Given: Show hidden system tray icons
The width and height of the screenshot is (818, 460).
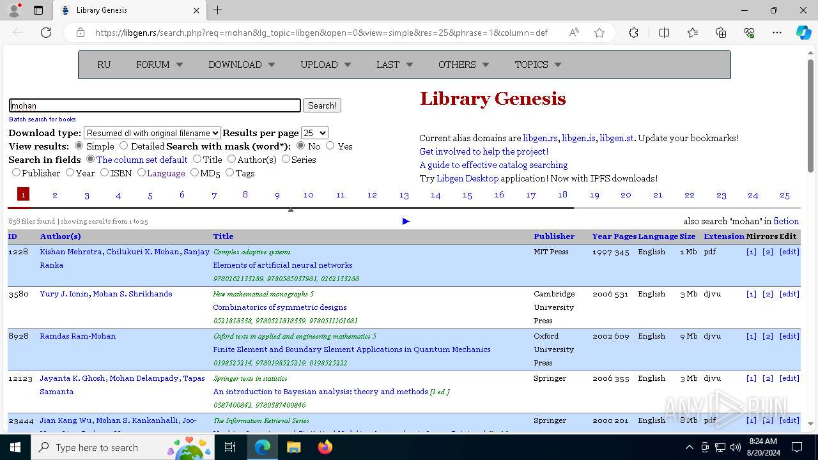Looking at the screenshot, I should coord(689,447).
